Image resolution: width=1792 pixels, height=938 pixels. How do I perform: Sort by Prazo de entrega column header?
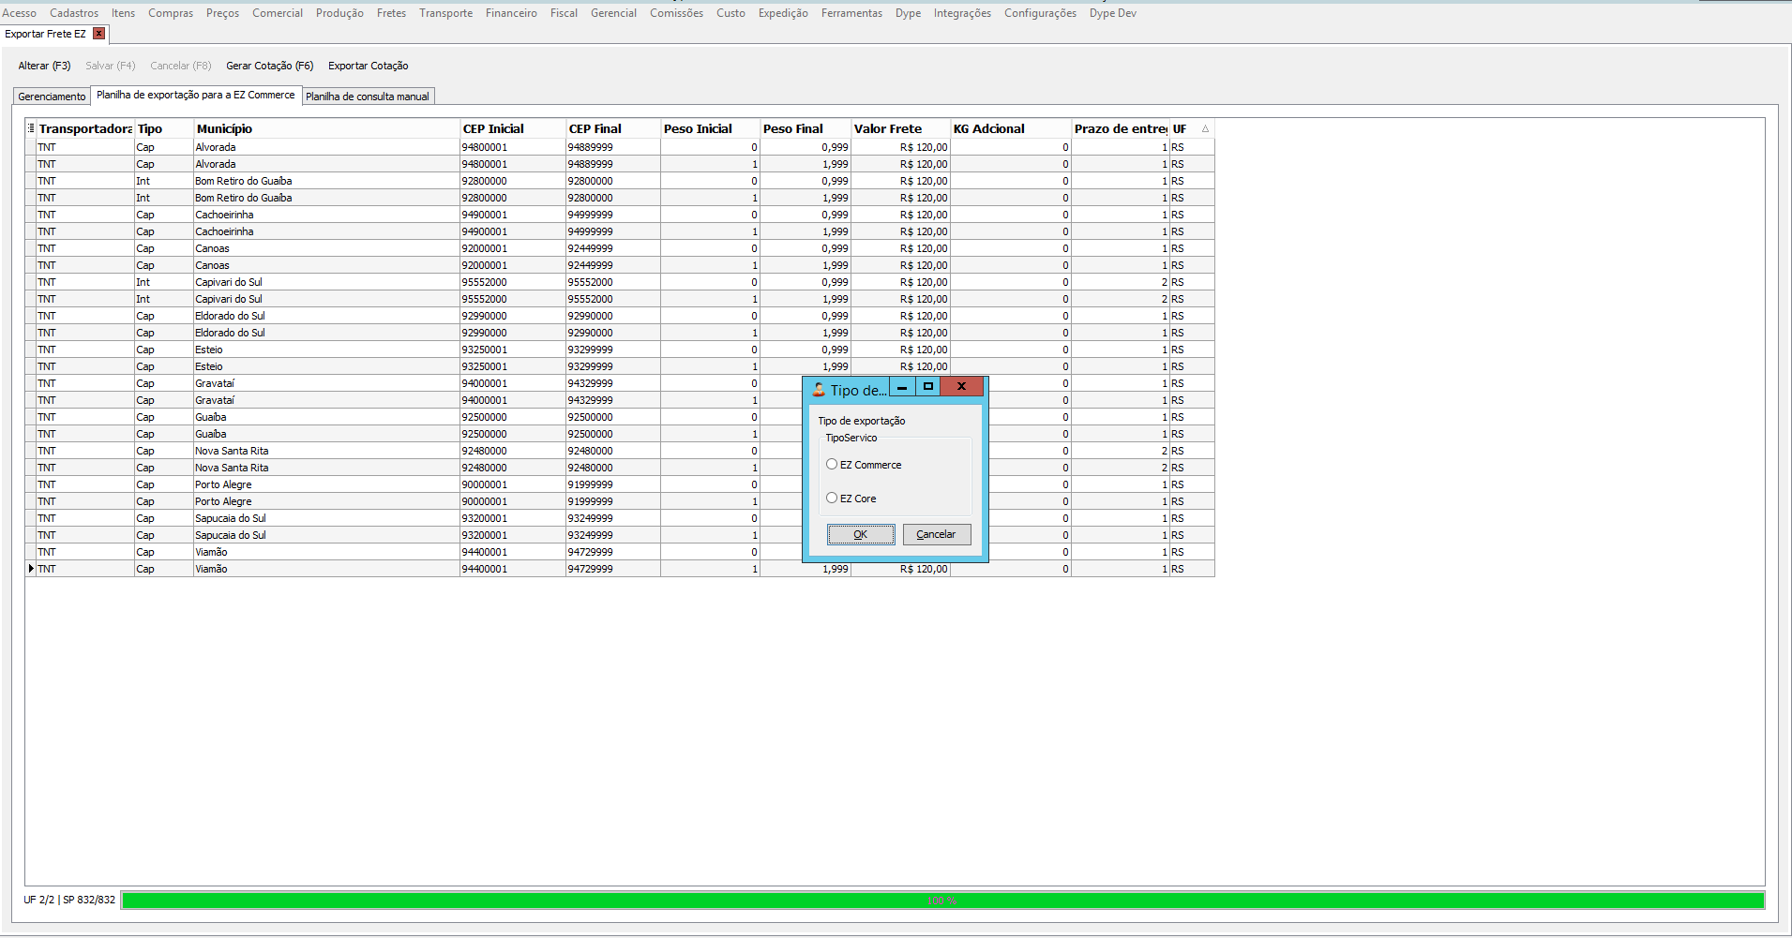[1120, 128]
